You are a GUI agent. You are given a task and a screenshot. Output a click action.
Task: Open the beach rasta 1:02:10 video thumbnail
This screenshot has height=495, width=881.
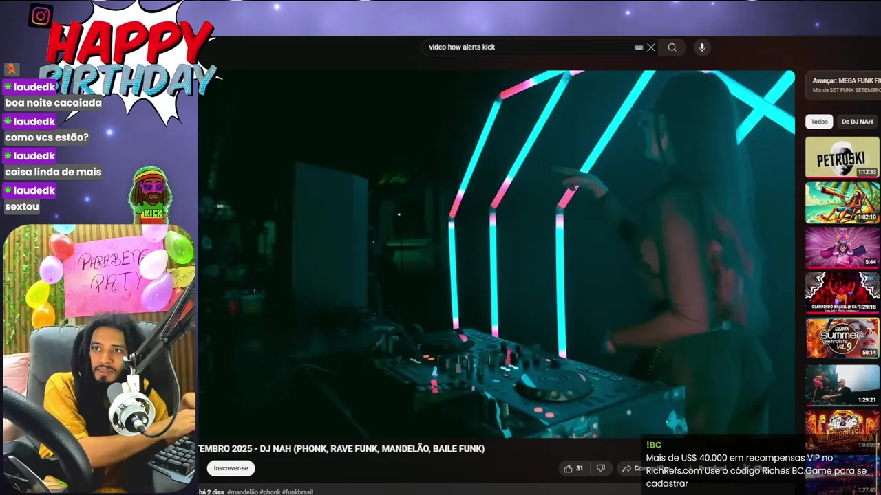842,202
